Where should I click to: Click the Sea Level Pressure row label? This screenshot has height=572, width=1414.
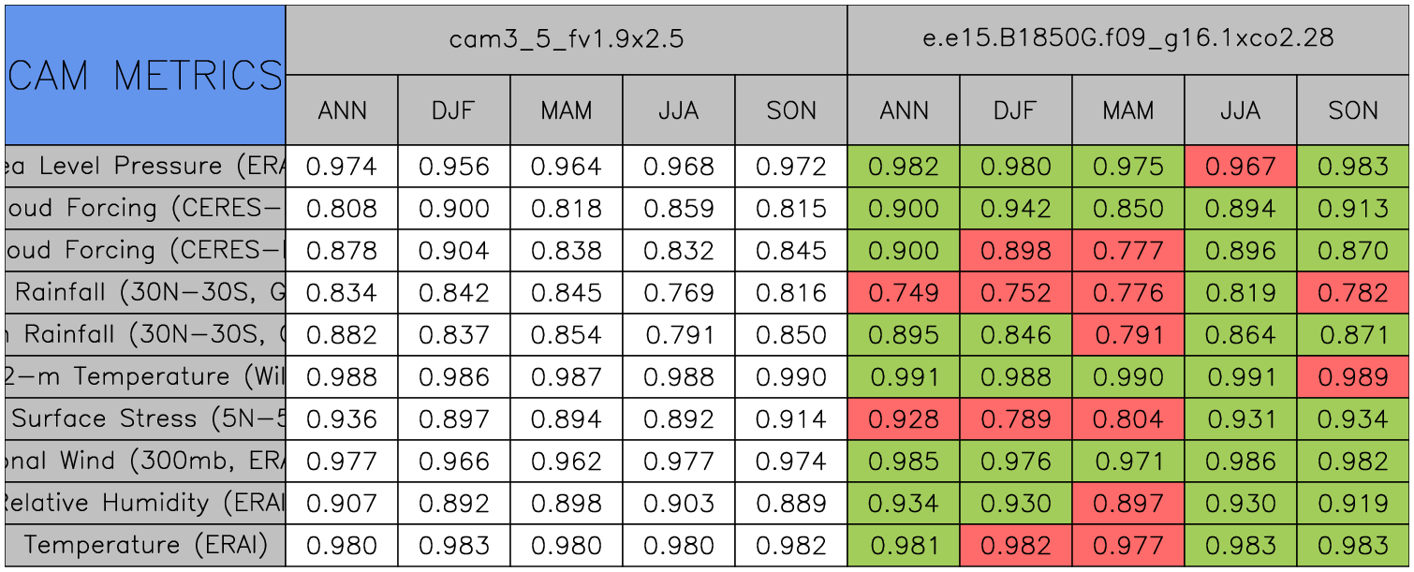coord(145,167)
